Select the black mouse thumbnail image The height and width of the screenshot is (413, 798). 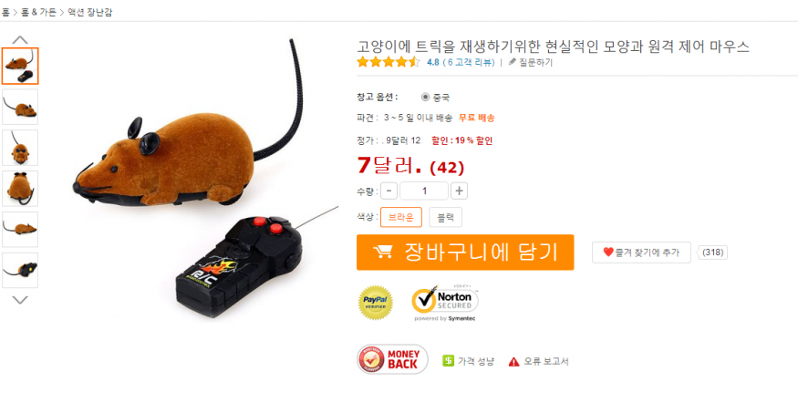click(20, 270)
